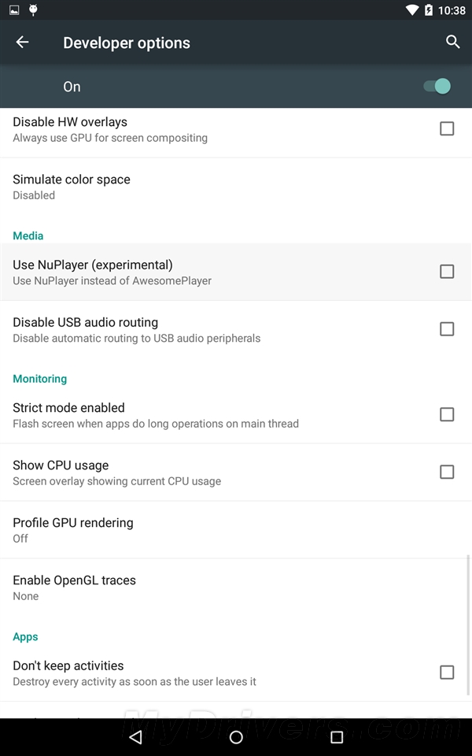The image size is (472, 756).
Task: Check Disable HW overlays box
Action: click(447, 128)
